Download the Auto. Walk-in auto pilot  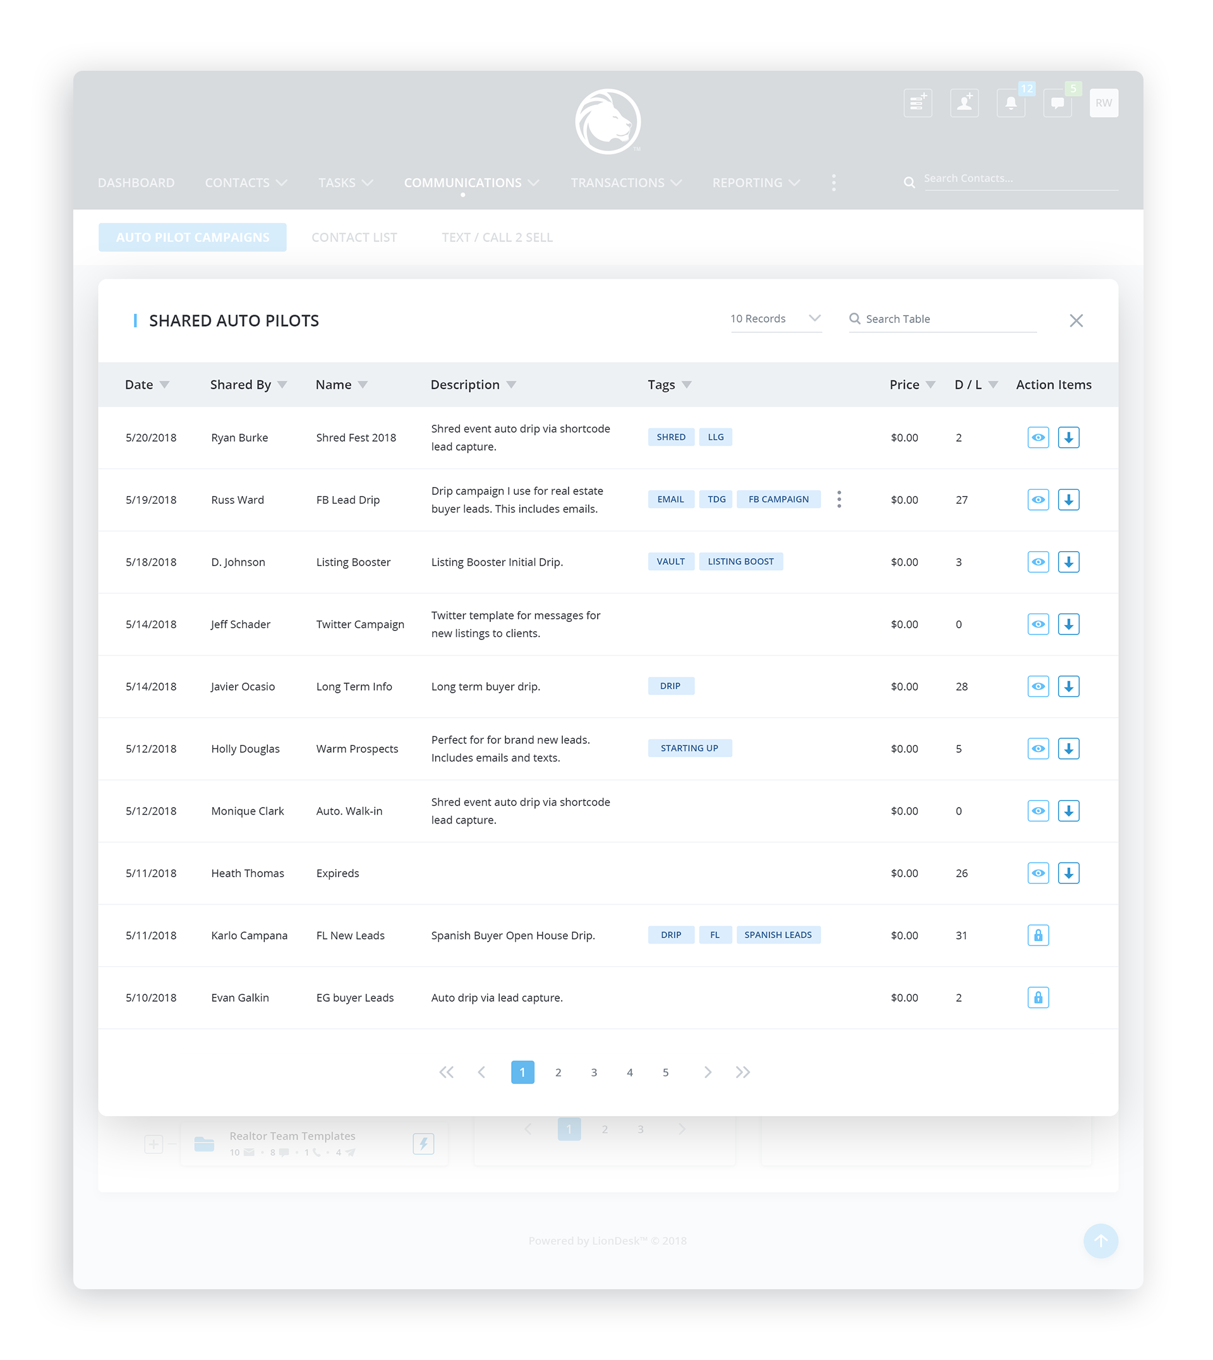[1068, 811]
